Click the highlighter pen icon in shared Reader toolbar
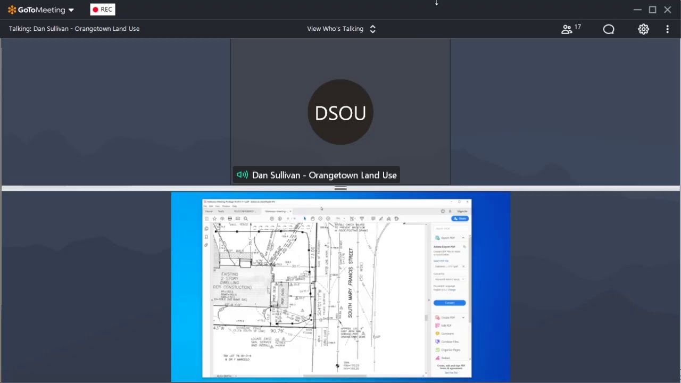Screen dimensions: 681x383 pyautogui.click(x=381, y=219)
